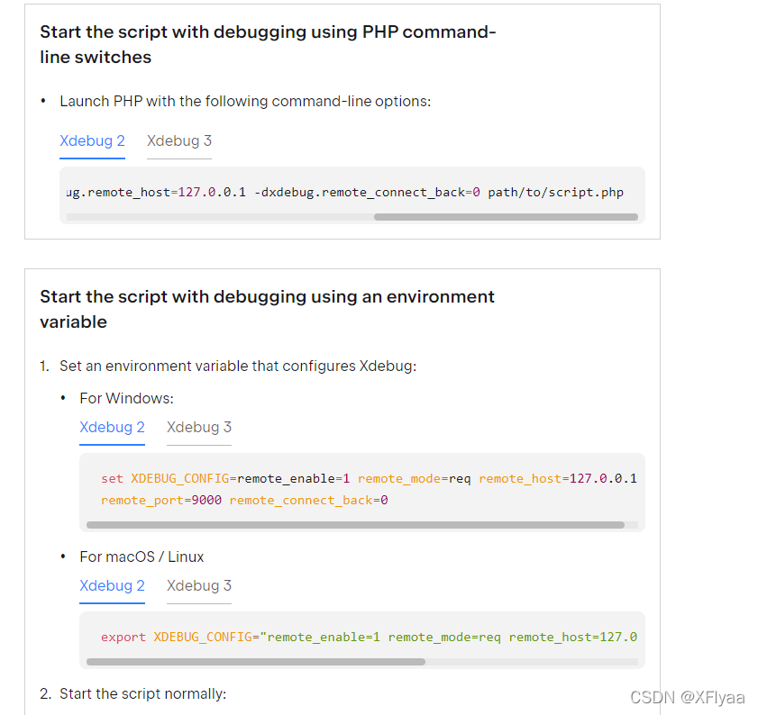Open Xdebug 3 tab for macOS / Linux
This screenshot has height=715, width=758.
click(x=199, y=586)
